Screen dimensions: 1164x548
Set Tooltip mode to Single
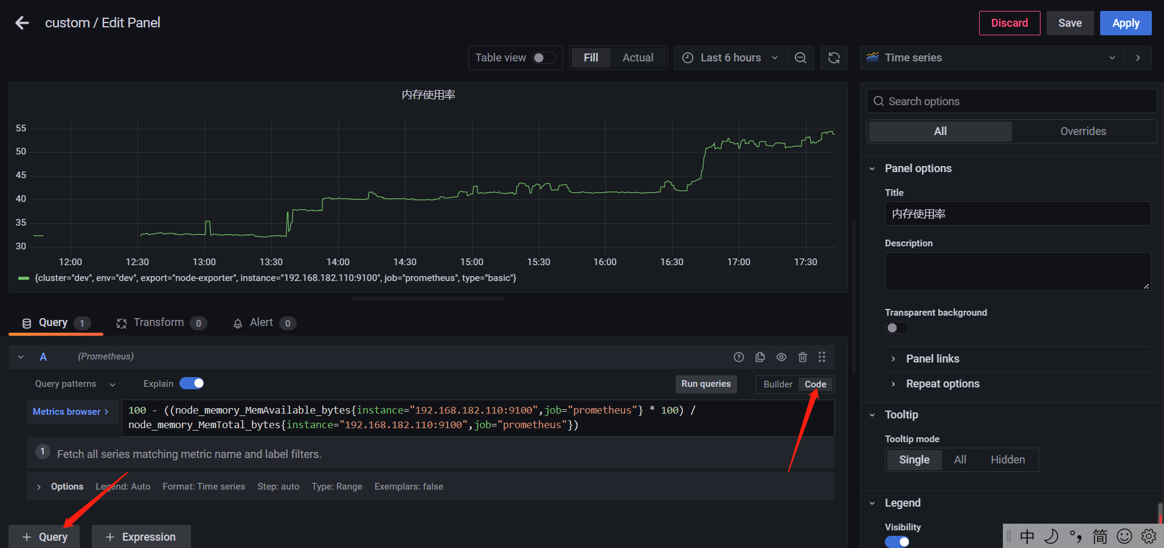(914, 460)
